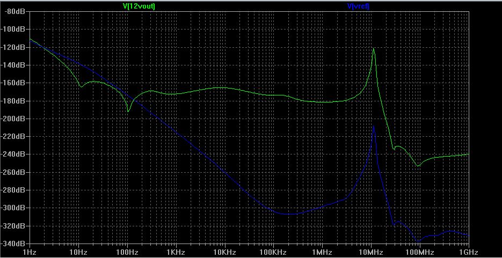Click the 1GHz frequency label
Screen dimensions: 502x258
[469, 253]
